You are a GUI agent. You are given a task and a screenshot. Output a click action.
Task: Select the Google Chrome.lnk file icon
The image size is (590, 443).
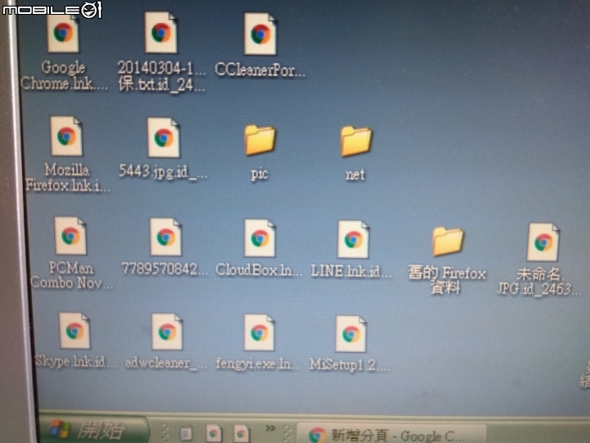pos(63,33)
